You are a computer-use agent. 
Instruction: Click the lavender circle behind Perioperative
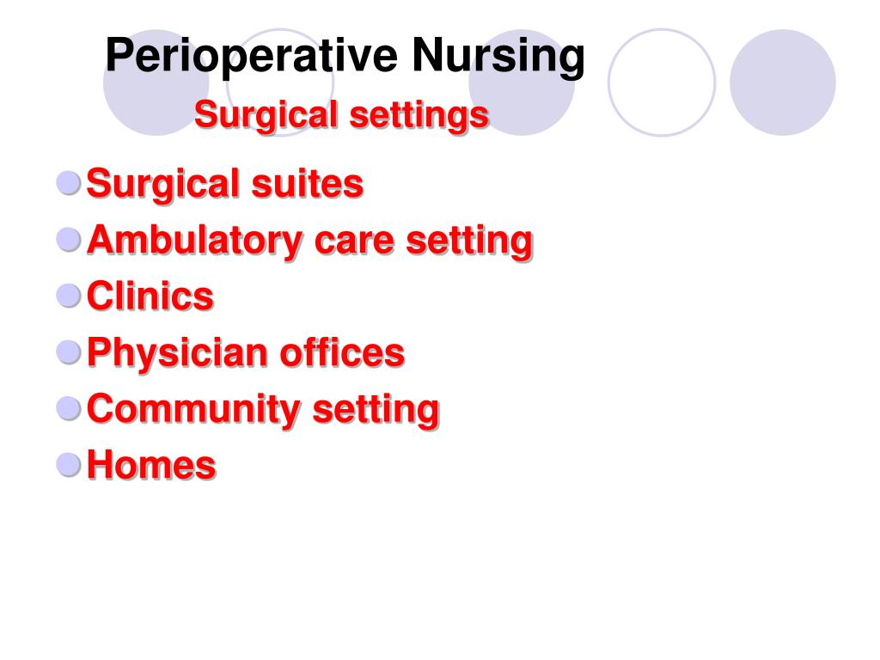tap(156, 82)
